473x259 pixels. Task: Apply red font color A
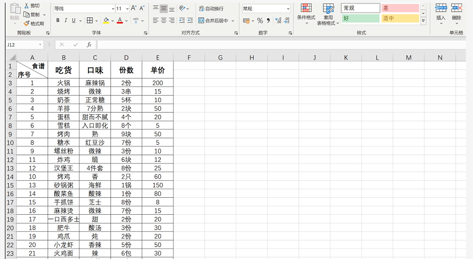click(x=120, y=21)
